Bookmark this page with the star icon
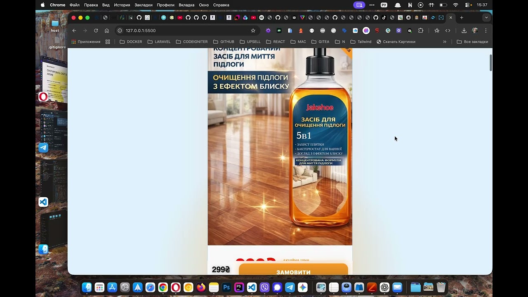Image resolution: width=528 pixels, height=297 pixels. (x=253, y=31)
